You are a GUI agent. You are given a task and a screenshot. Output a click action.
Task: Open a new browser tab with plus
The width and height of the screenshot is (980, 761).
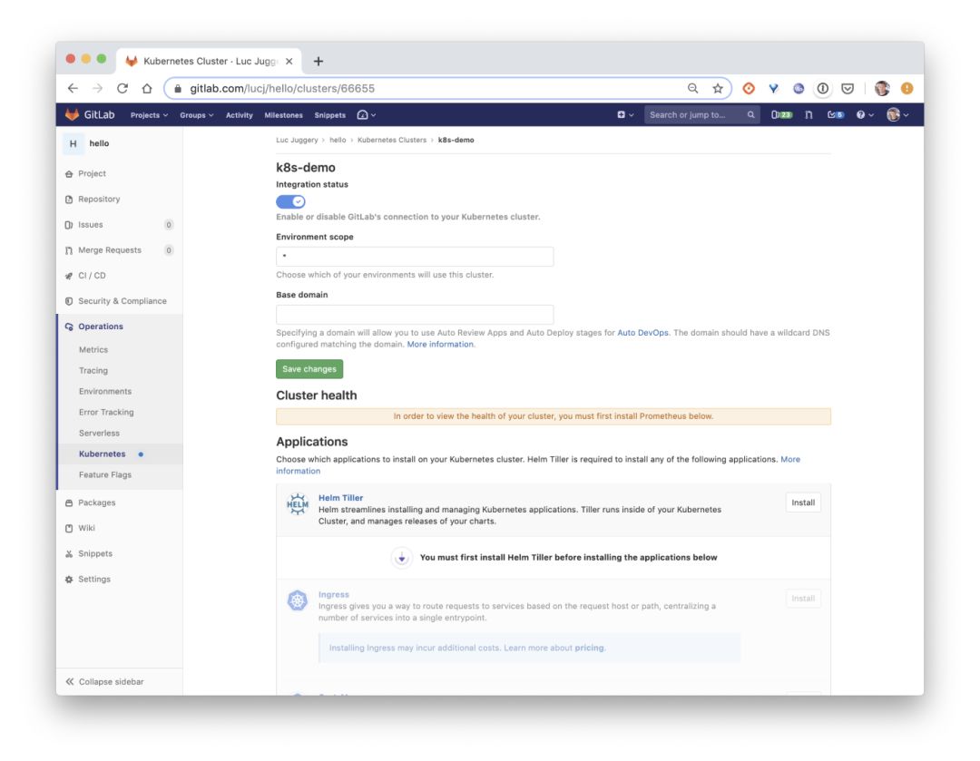(x=318, y=62)
